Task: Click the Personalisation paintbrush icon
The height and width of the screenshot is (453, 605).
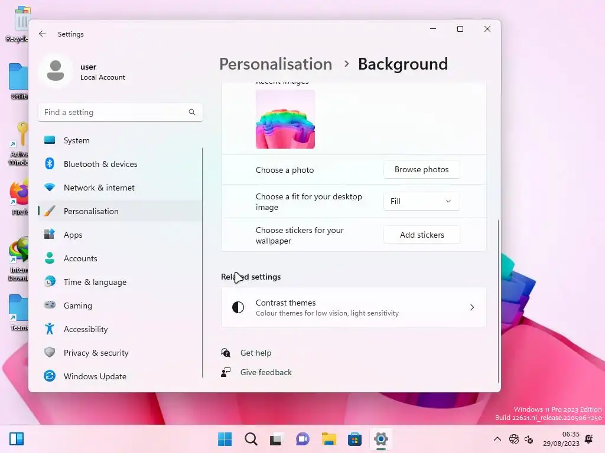Action: [x=50, y=211]
